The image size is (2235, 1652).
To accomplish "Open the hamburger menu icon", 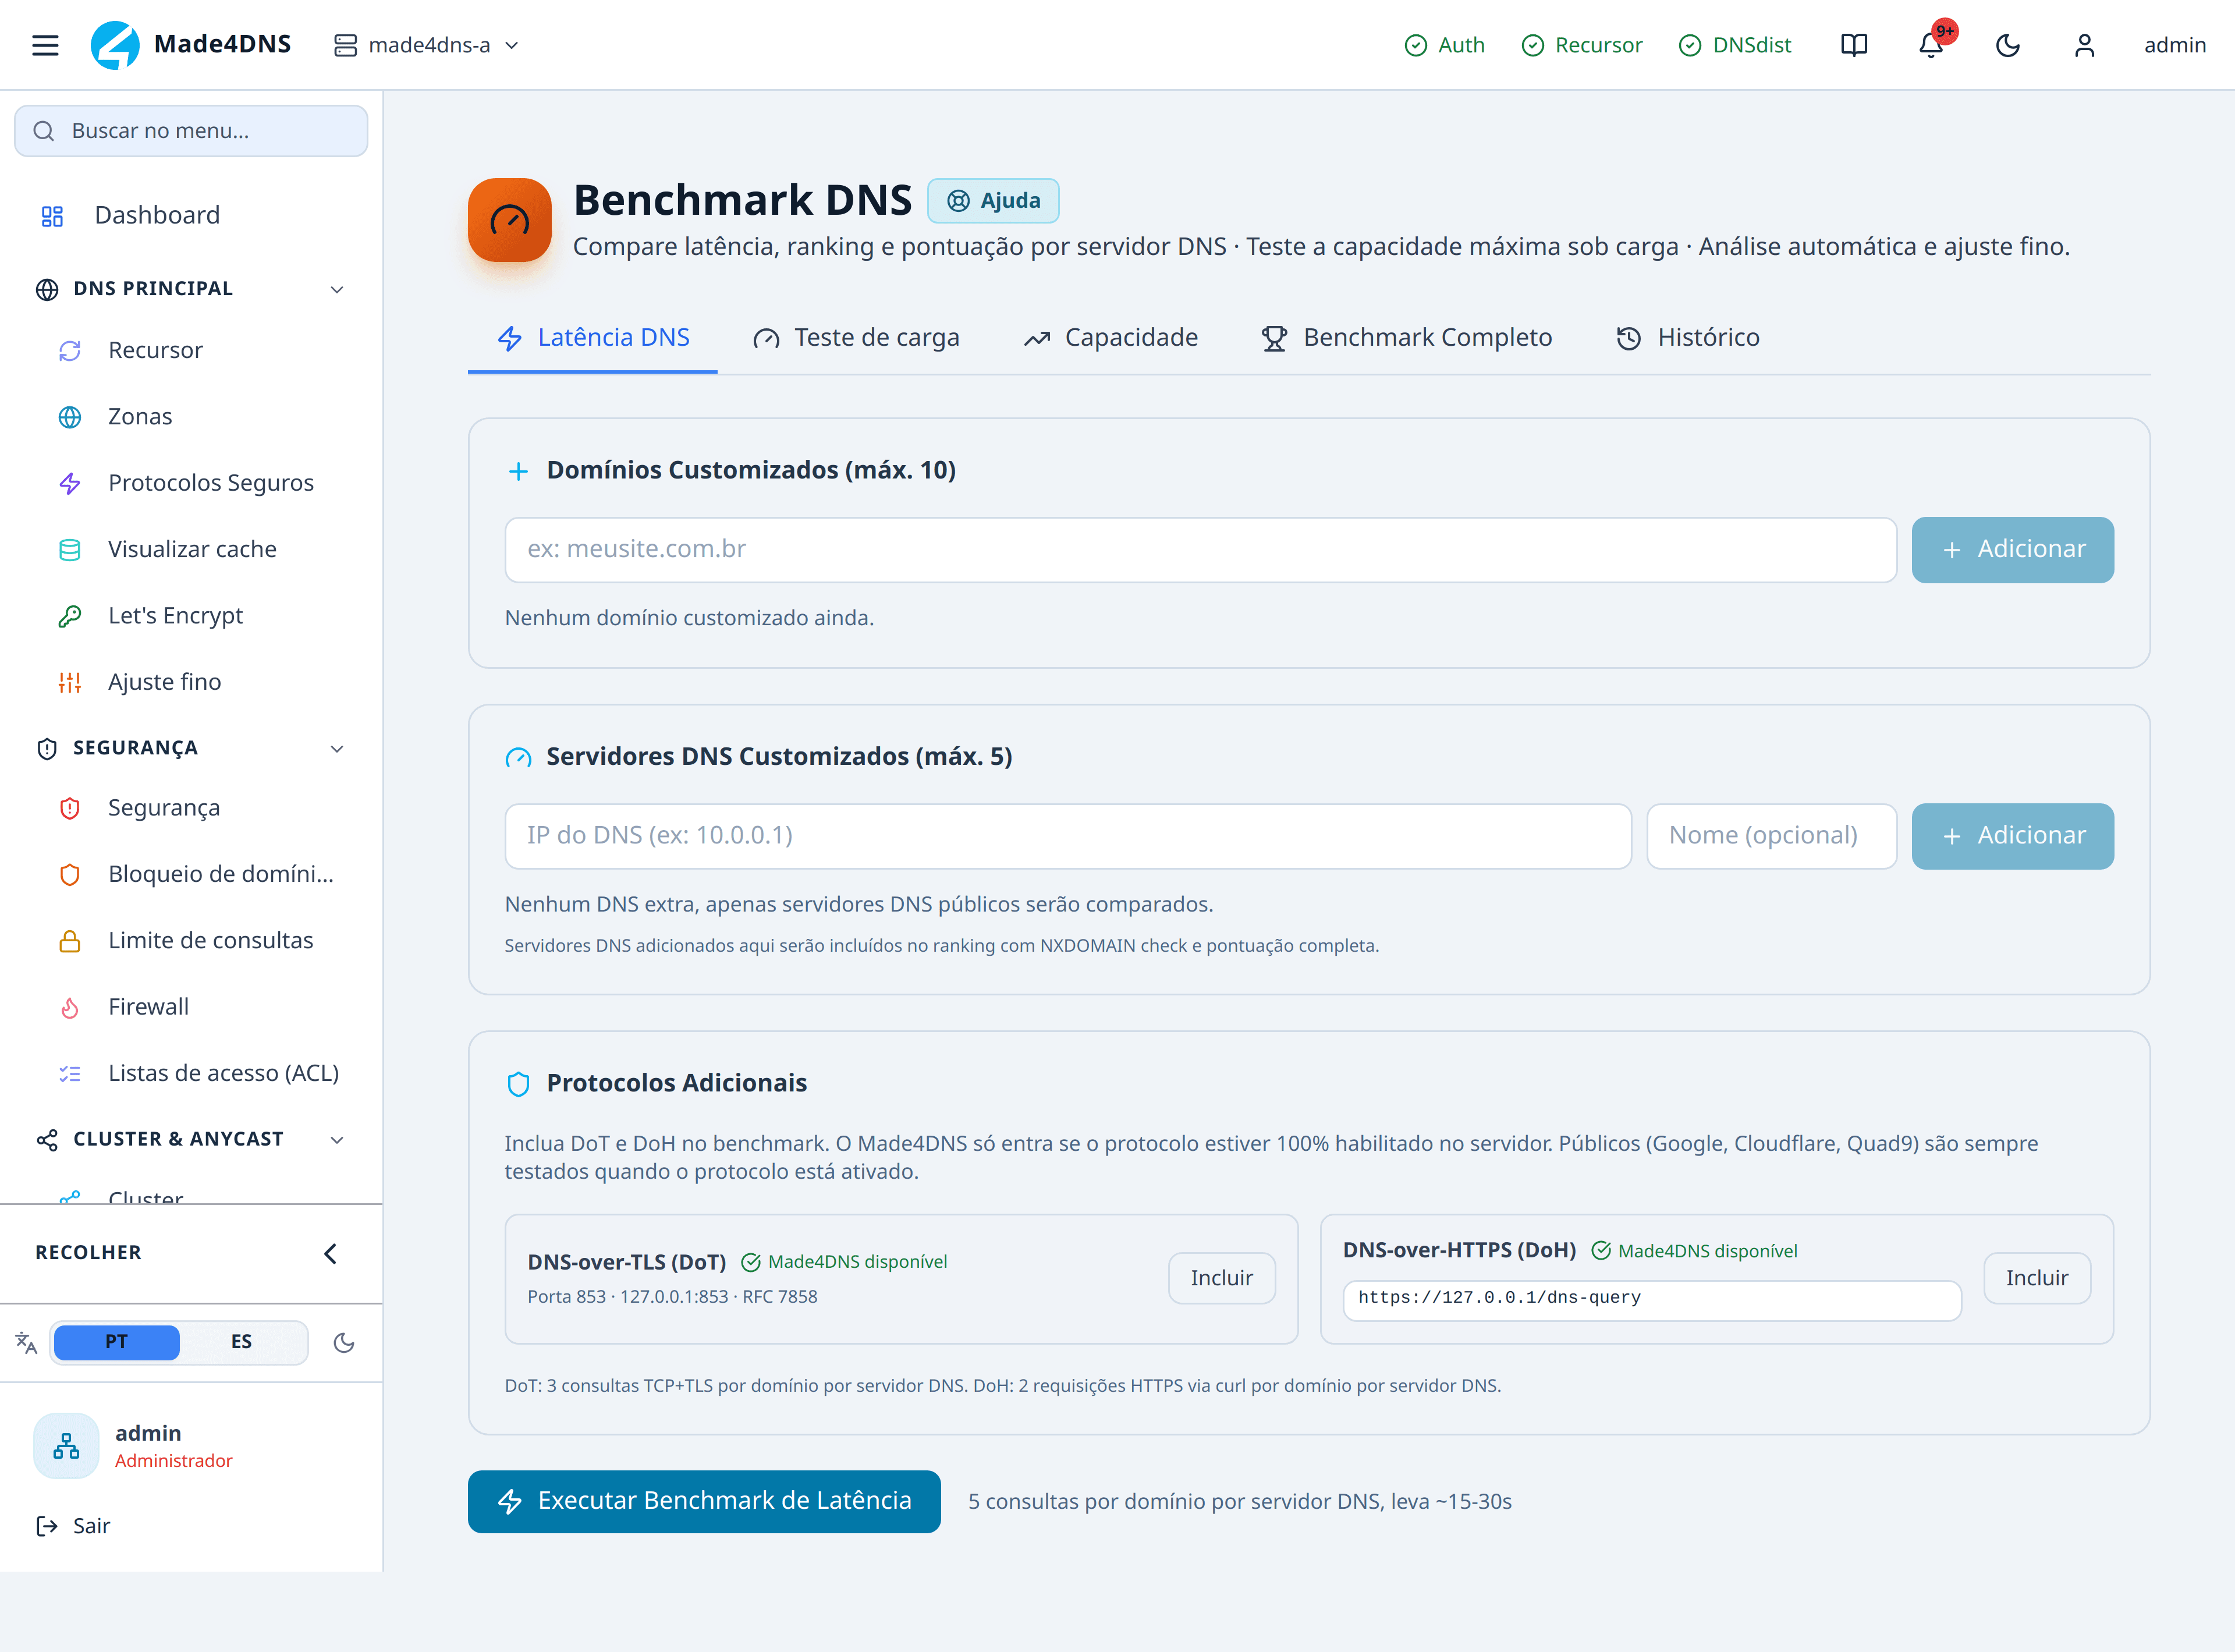I will point(45,45).
